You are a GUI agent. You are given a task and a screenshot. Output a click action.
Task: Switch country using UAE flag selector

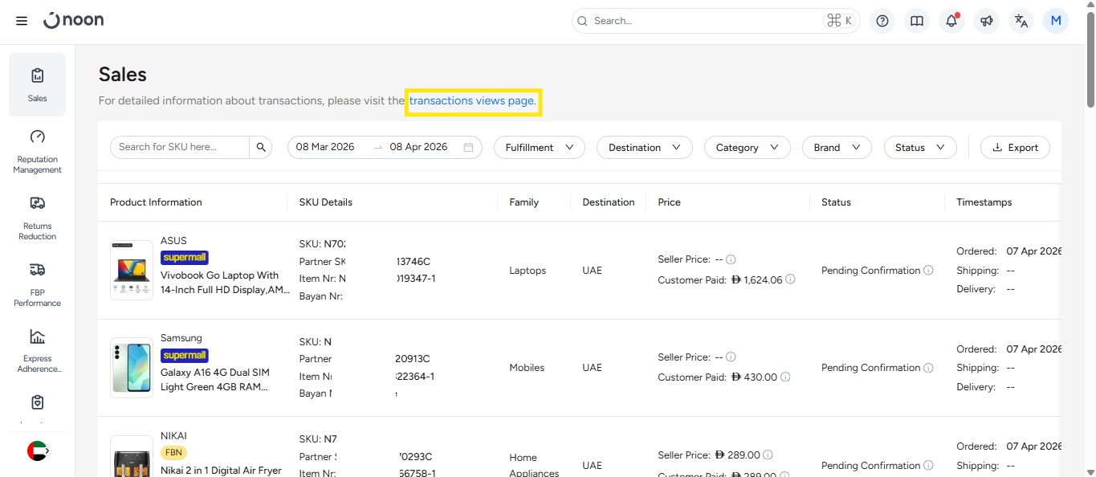point(38,451)
